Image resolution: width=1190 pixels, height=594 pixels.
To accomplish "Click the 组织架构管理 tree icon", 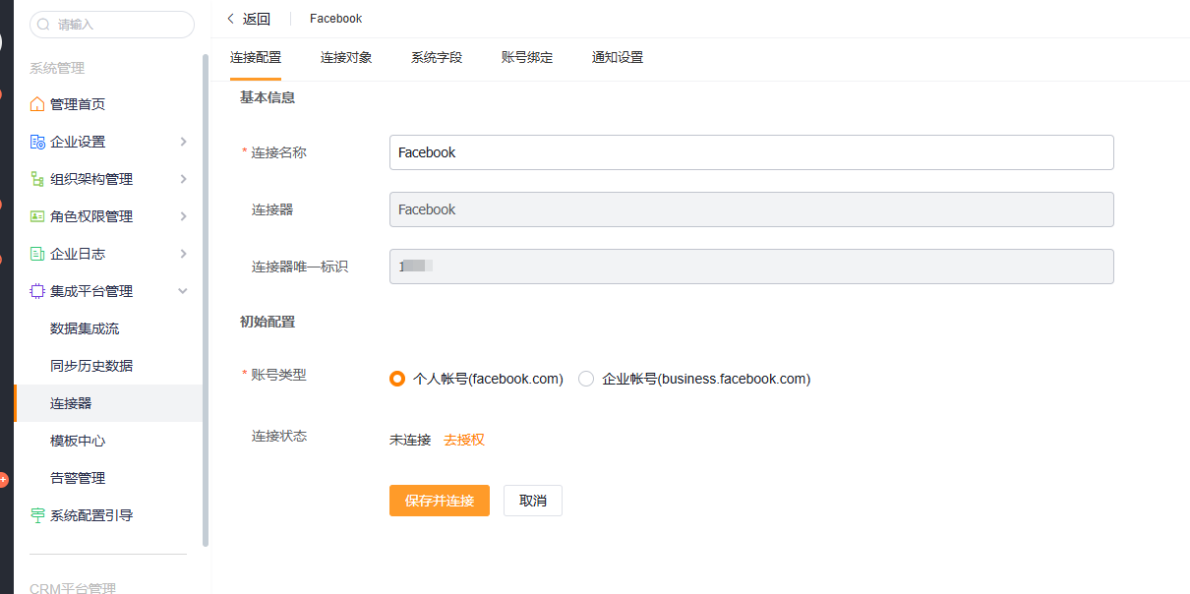I will point(37,179).
